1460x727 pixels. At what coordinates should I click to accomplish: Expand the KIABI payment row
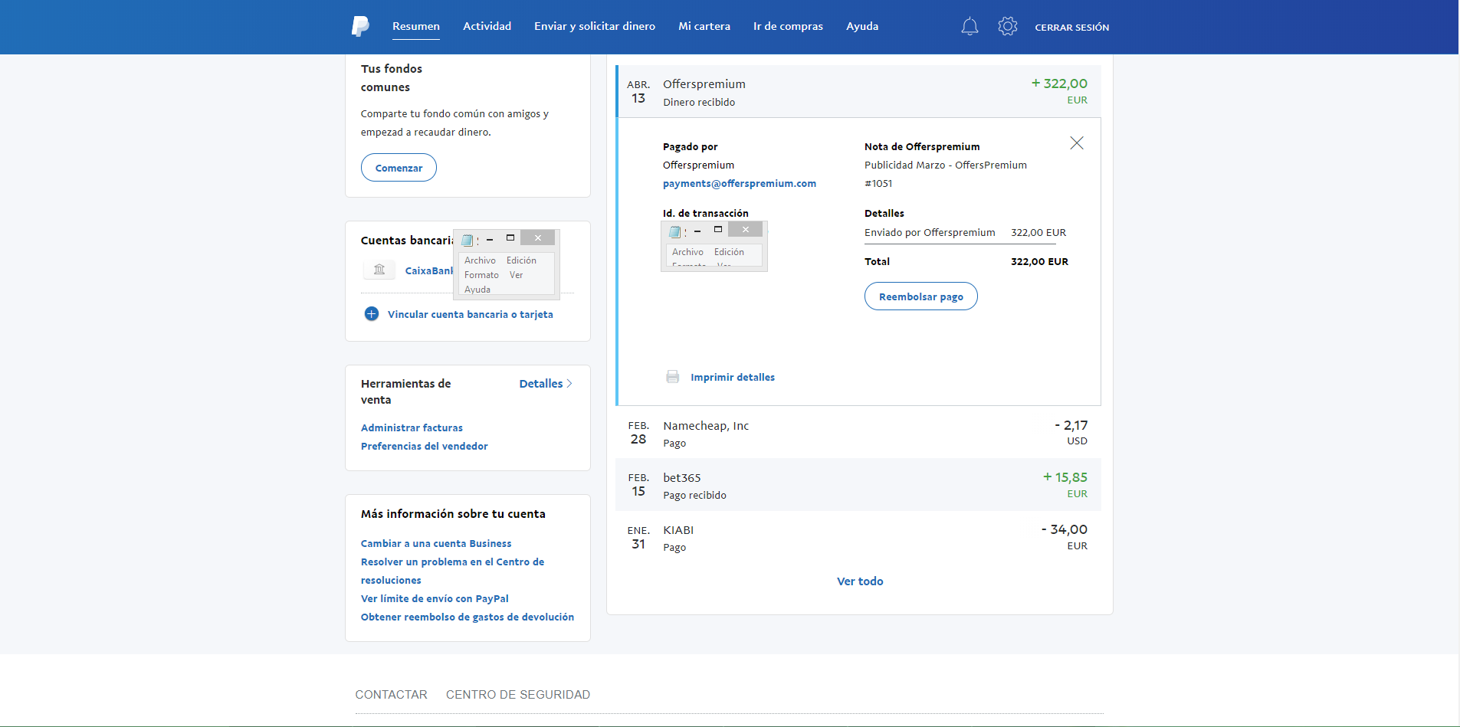[x=858, y=537]
